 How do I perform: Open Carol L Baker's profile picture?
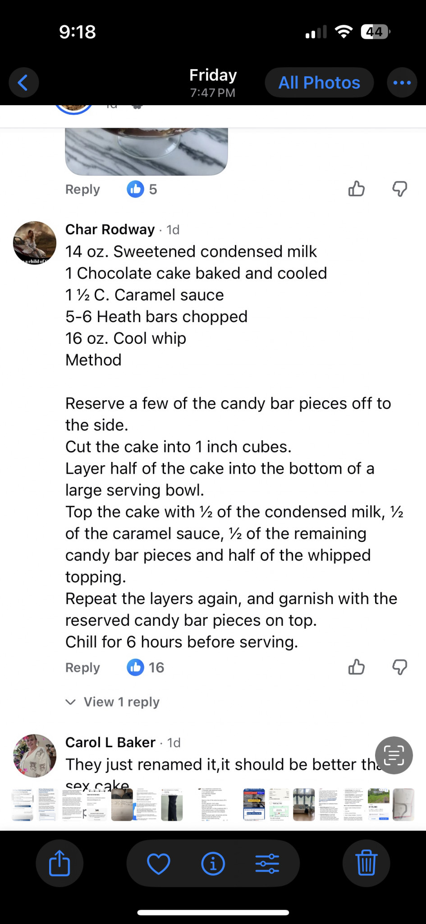pos(35,756)
